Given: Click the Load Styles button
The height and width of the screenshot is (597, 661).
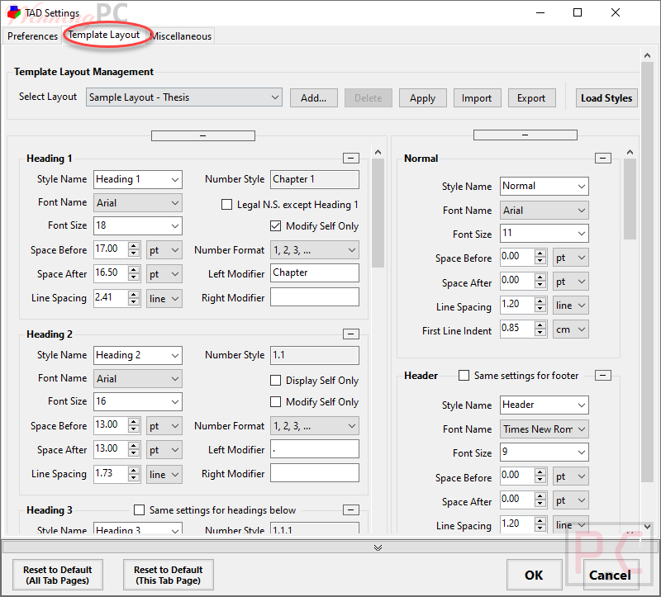Looking at the screenshot, I should pos(606,98).
